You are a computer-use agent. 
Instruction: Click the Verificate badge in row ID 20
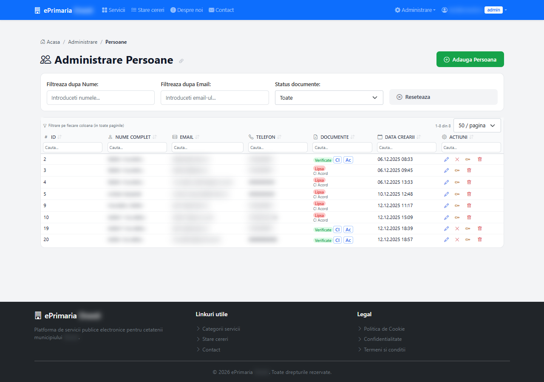pos(323,240)
